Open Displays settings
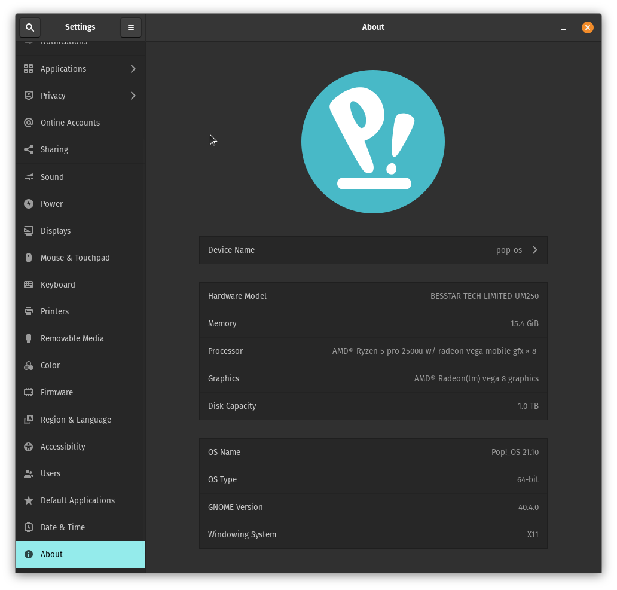This screenshot has height=590, width=617. point(80,231)
